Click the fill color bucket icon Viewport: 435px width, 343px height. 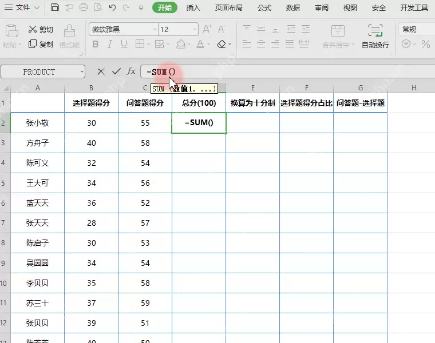181,44
